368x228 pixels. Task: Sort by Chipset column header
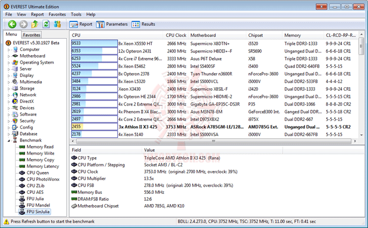264,35
